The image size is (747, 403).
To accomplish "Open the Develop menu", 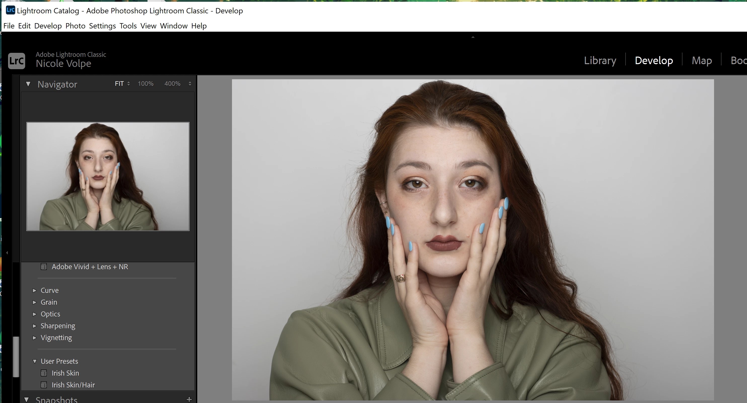I will [48, 26].
